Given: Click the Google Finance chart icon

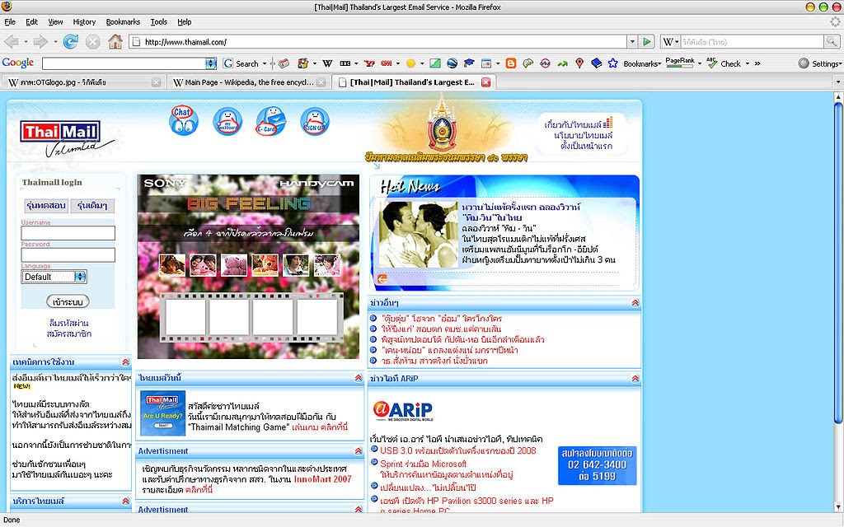Looking at the screenshot, I should coord(435,63).
